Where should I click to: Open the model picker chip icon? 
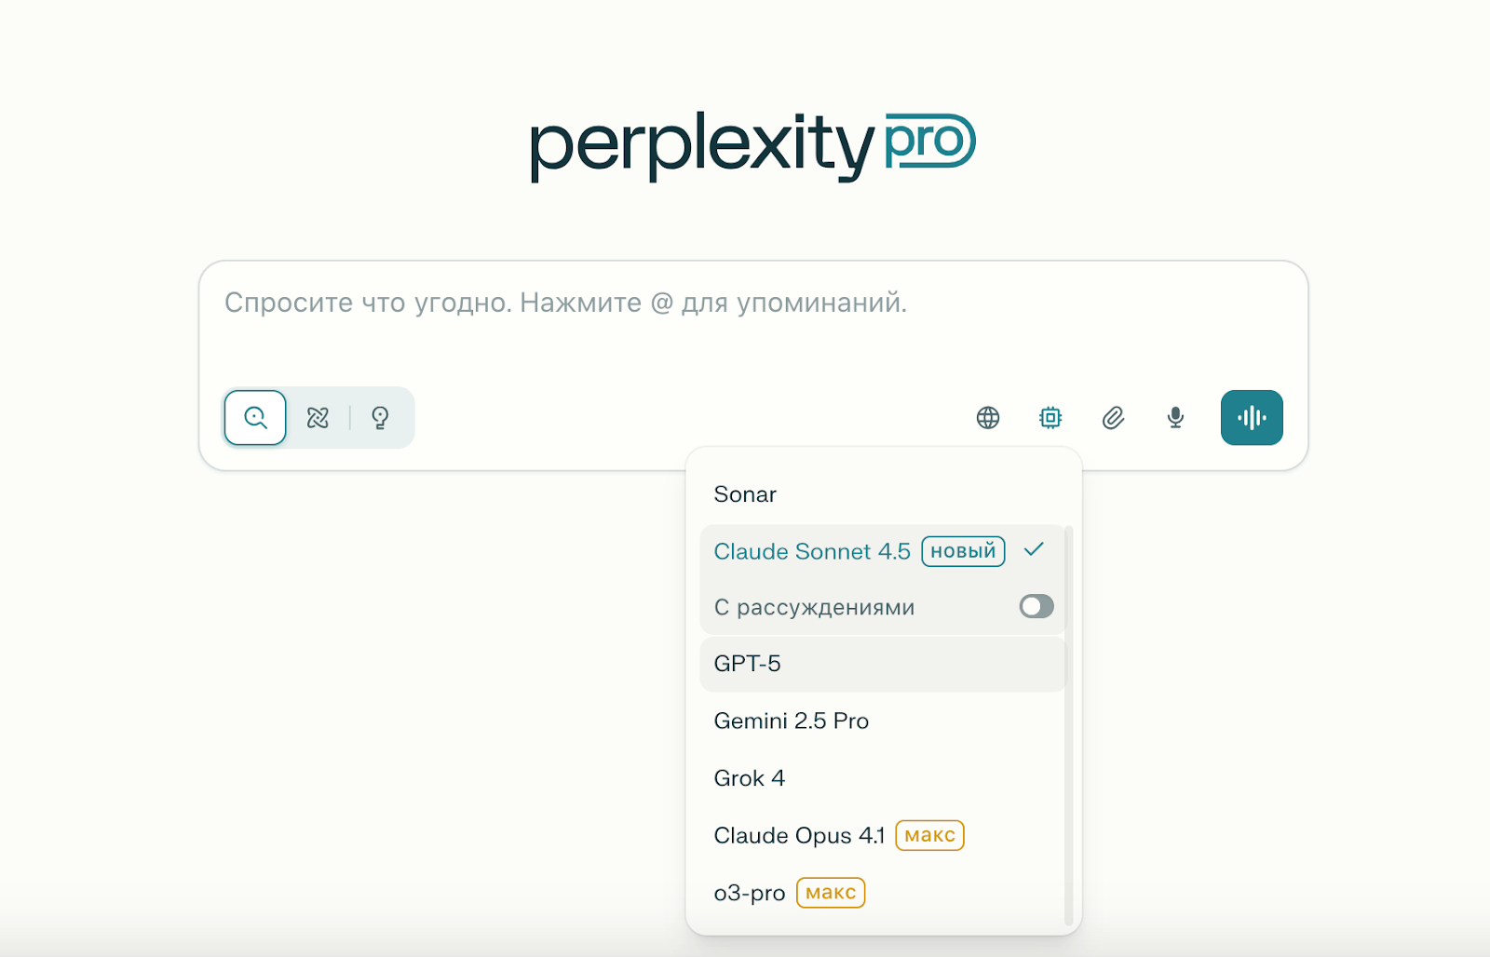1050,417
